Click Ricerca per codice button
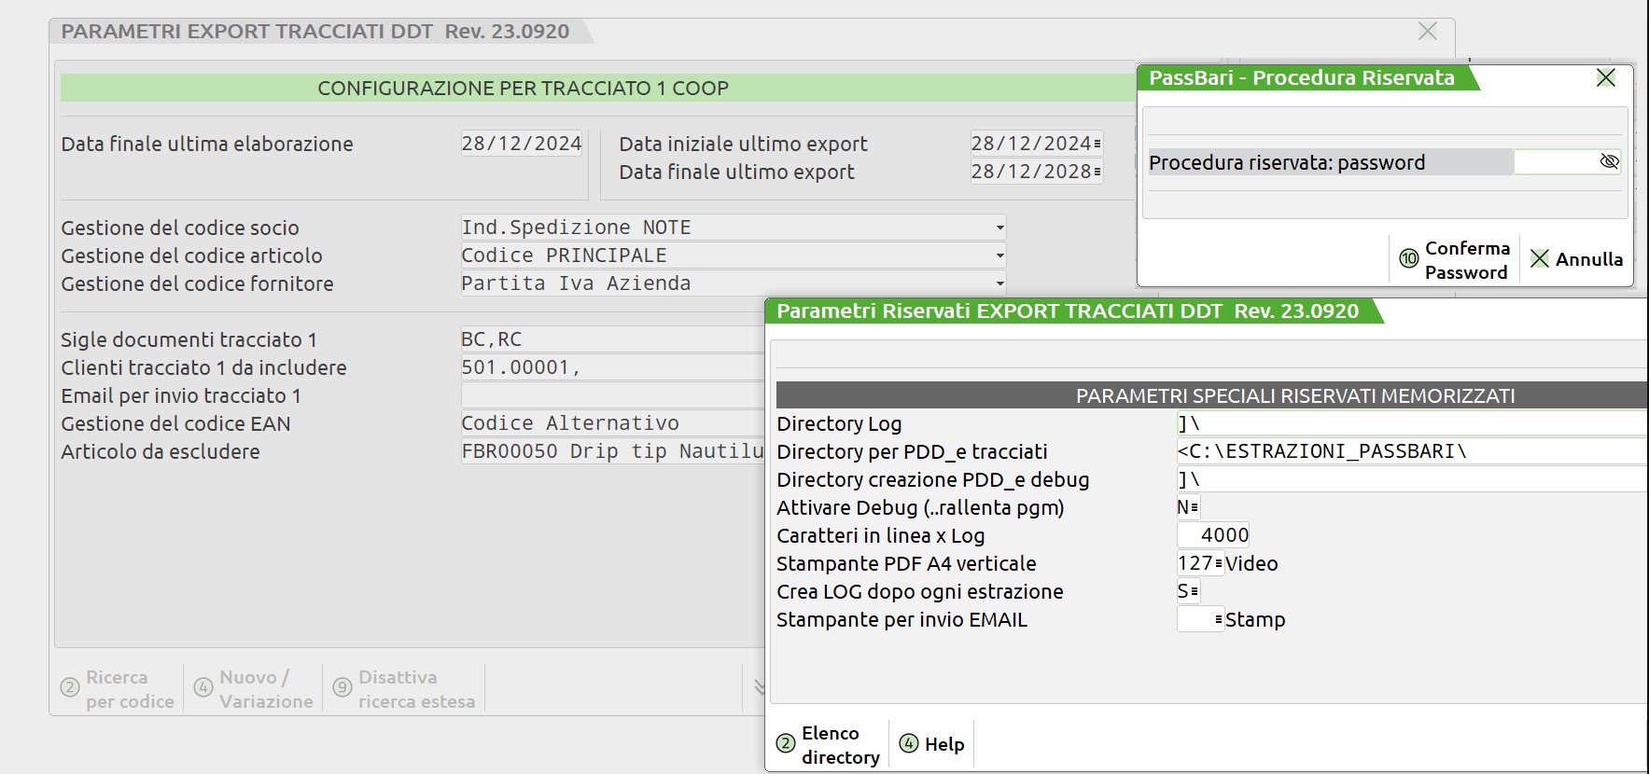 [119, 689]
